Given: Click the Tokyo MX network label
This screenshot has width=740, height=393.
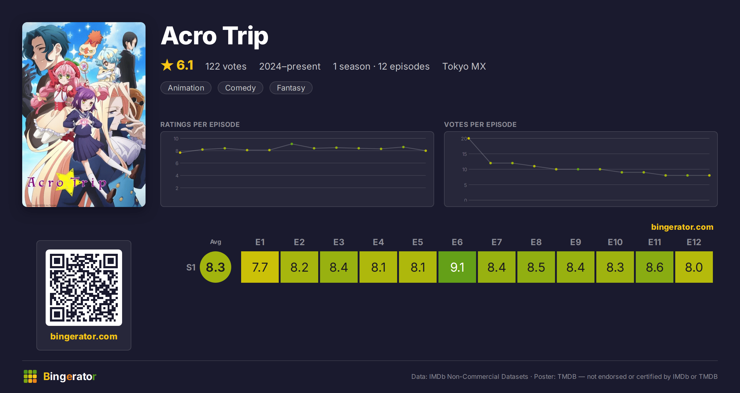Looking at the screenshot, I should (464, 66).
